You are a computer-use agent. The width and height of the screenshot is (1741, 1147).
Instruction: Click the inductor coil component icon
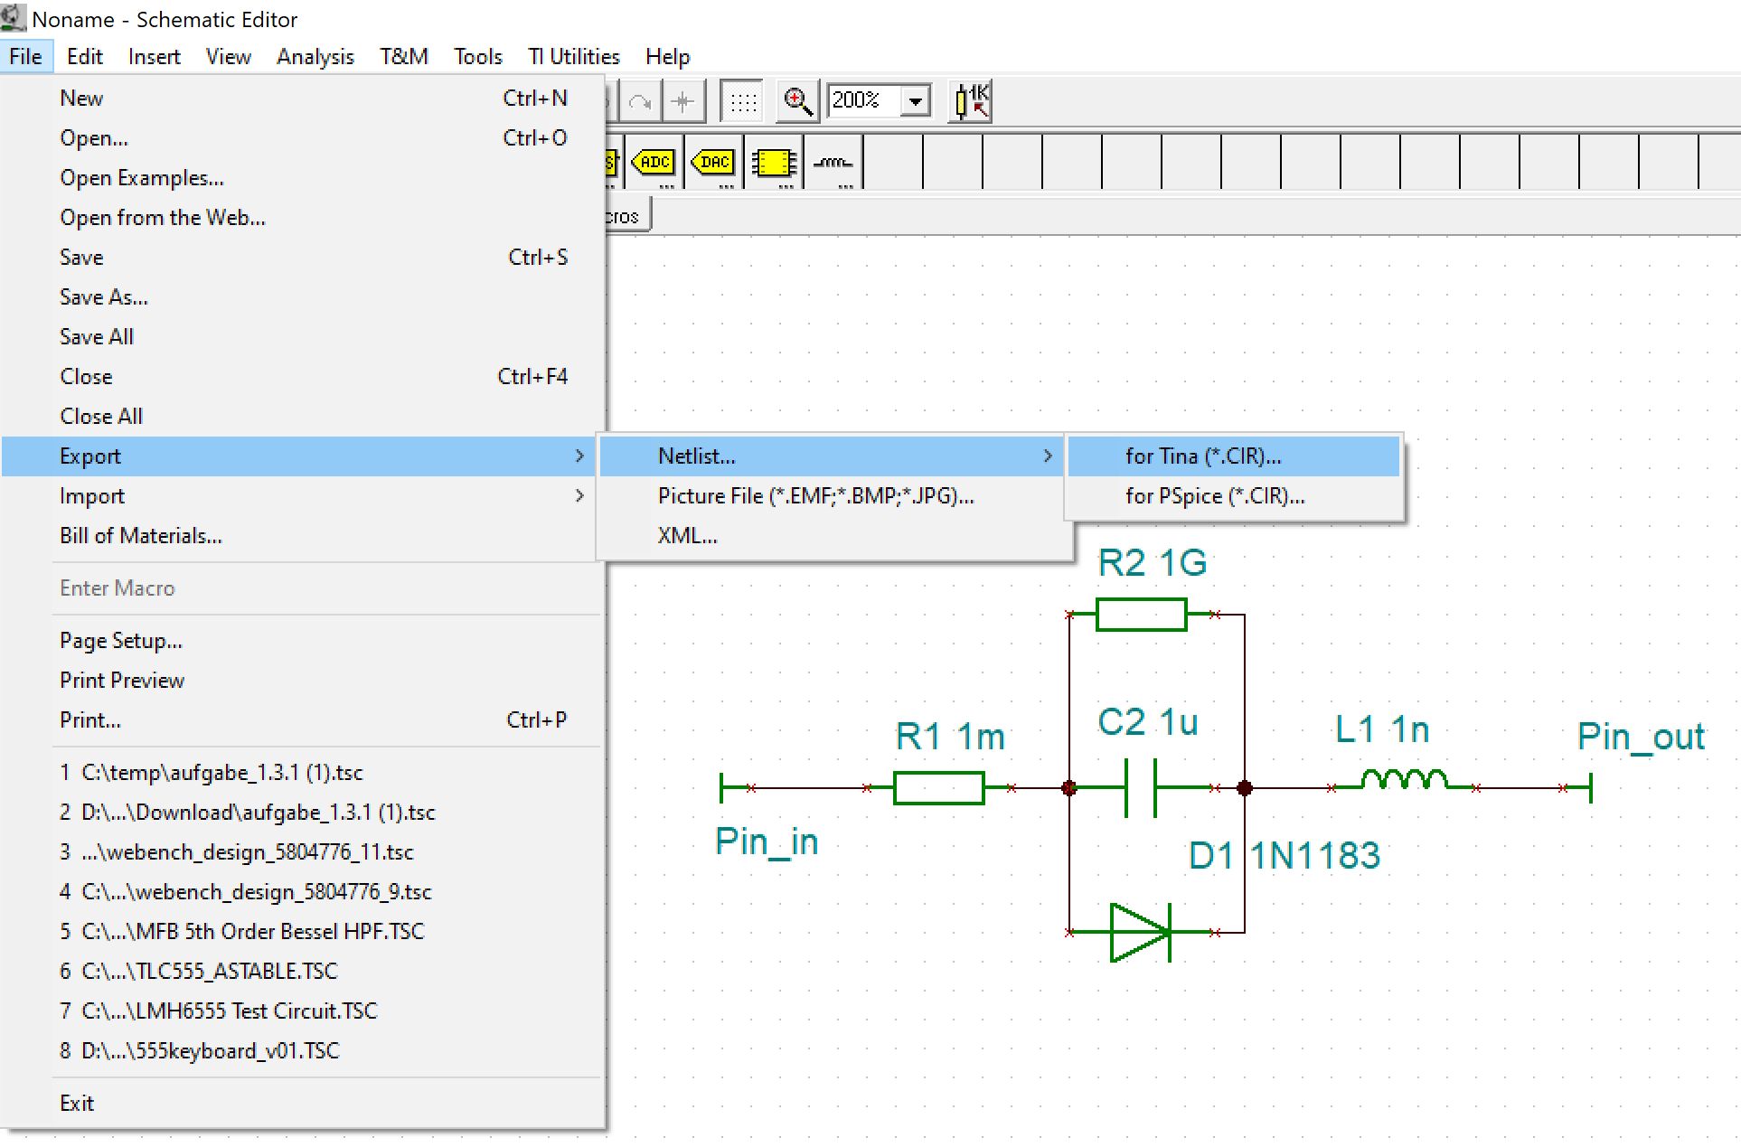tap(833, 163)
